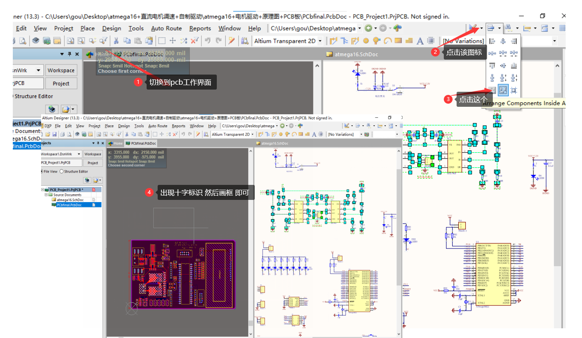Click Align Left icon in alignment dropdown
Image resolution: width=582 pixels, height=338 pixels.
click(x=492, y=41)
